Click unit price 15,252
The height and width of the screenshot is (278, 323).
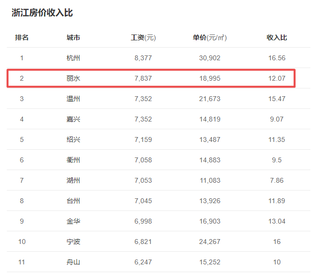click(210, 262)
